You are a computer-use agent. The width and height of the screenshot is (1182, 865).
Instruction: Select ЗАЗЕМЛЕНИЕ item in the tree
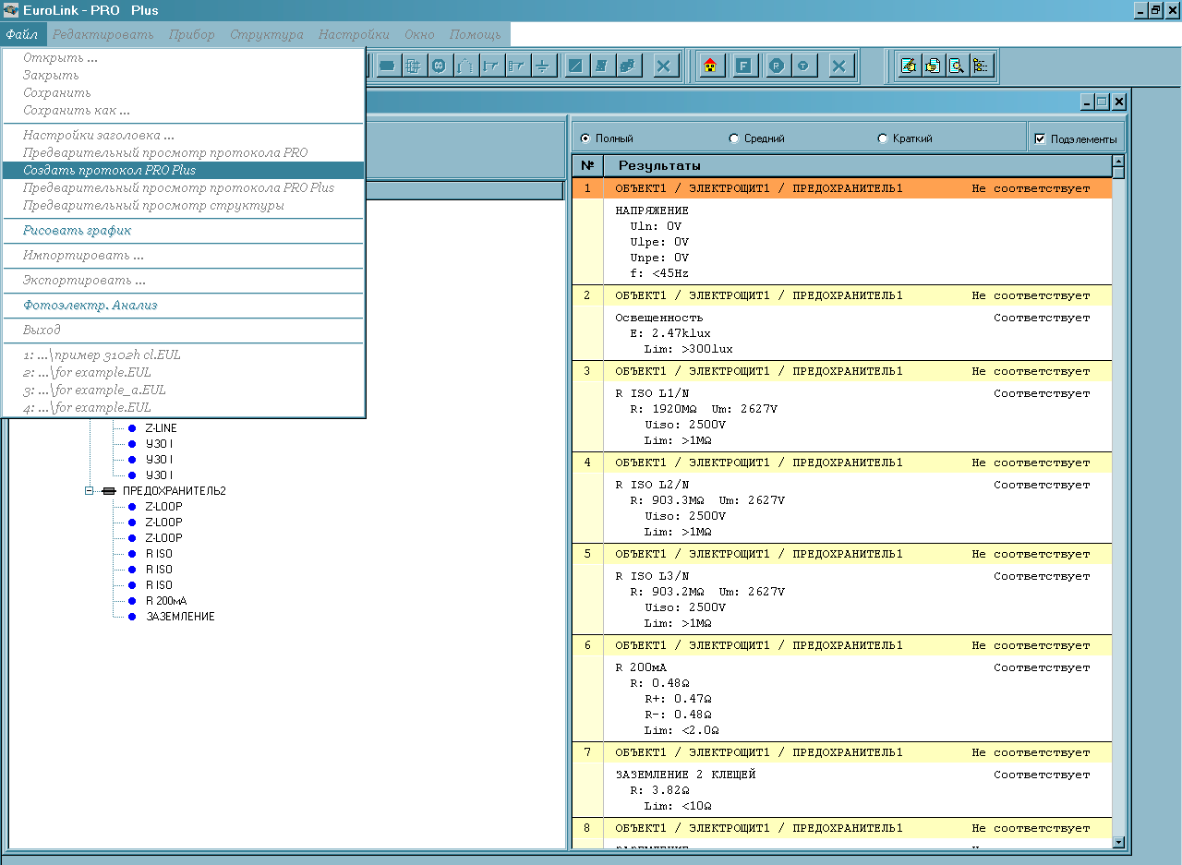(180, 616)
